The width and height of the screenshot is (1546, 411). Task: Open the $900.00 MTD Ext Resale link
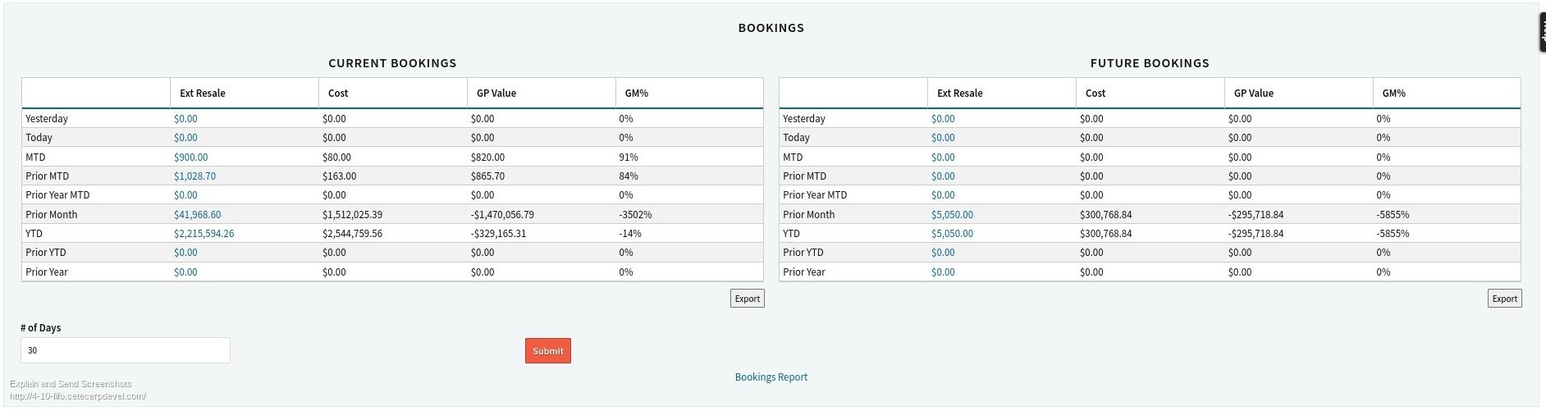pyautogui.click(x=190, y=158)
